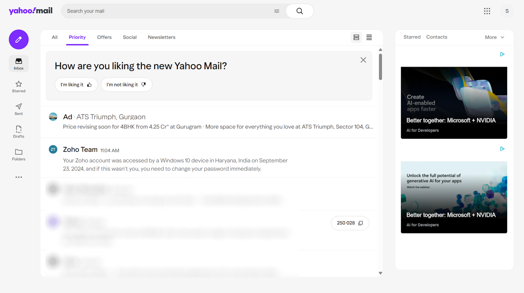The height and width of the screenshot is (293, 524).
Task: Open advanced search filters icon
Action: (277, 11)
